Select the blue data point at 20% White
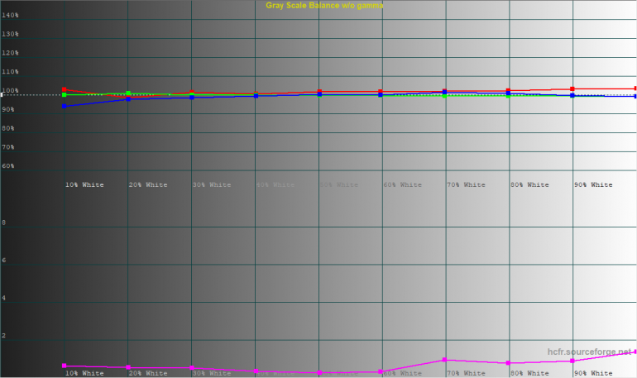The width and height of the screenshot is (637, 378). [128, 99]
